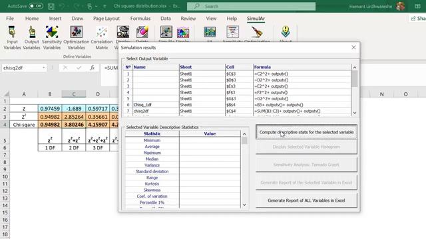Close the Simulation results dialog
This screenshot has width=426, height=239.
[x=353, y=47]
